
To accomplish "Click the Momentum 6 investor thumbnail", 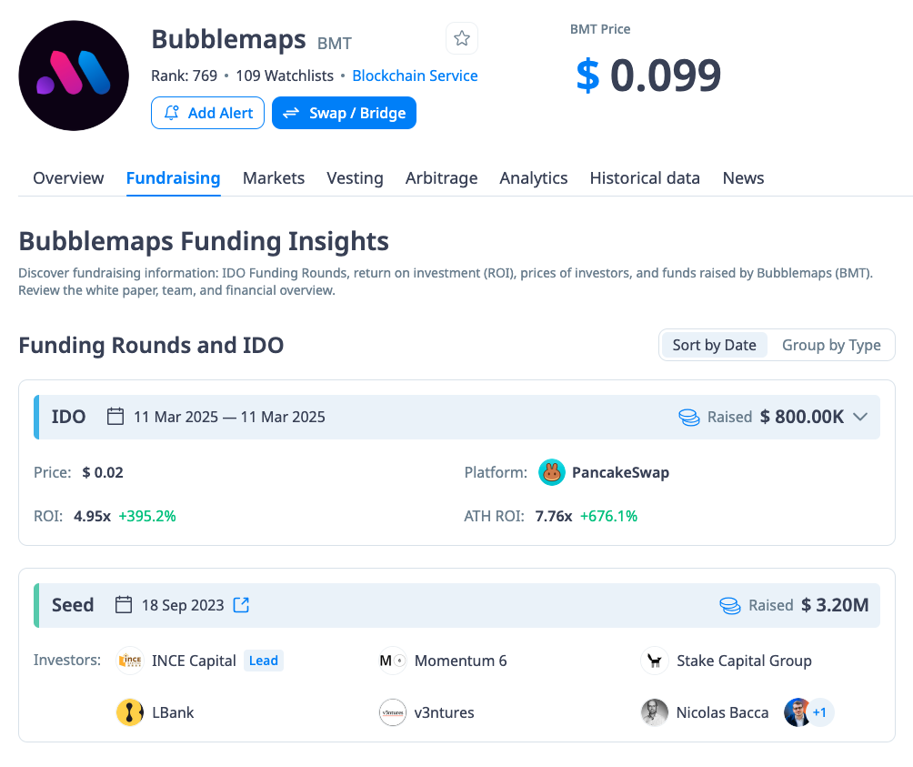I will point(392,661).
